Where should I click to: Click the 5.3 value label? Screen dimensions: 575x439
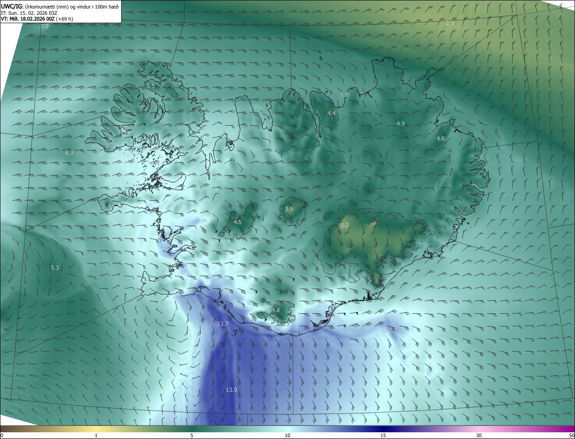pyautogui.click(x=55, y=268)
